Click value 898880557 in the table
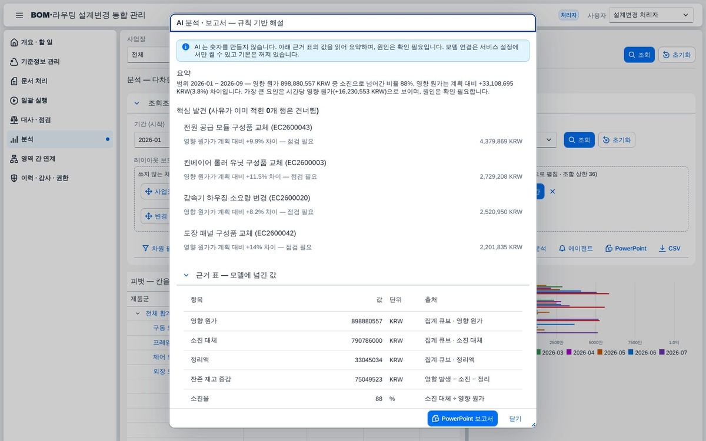 click(367, 321)
